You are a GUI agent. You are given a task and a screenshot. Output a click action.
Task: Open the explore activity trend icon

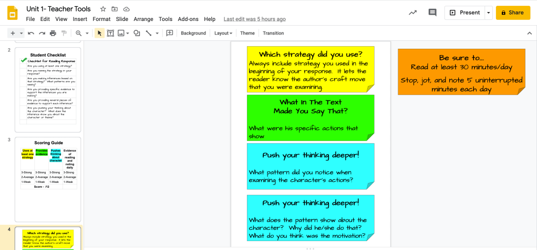pos(413,13)
